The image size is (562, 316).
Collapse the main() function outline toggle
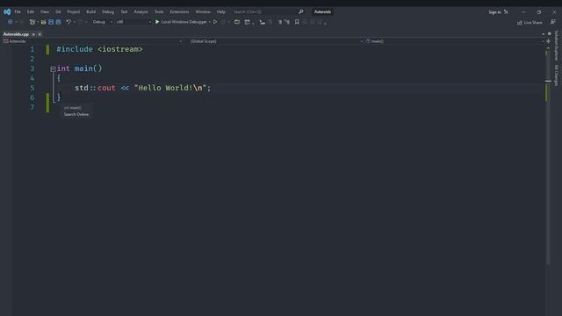tap(53, 68)
